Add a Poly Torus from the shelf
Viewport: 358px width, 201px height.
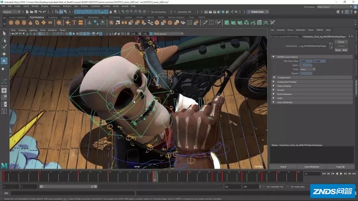tap(37, 22)
